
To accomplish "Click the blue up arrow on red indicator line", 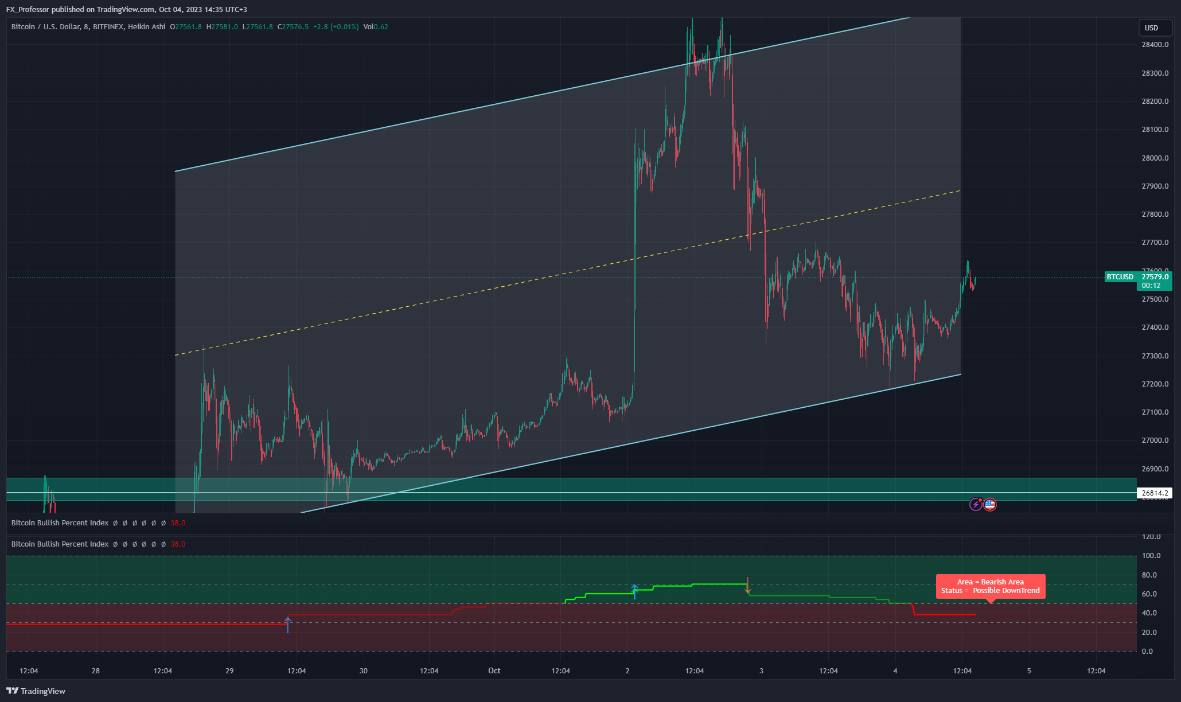I will point(288,625).
